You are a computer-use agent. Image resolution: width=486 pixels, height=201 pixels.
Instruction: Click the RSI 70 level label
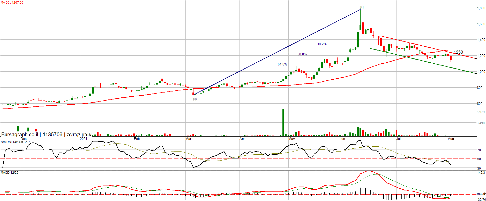coord(479,150)
